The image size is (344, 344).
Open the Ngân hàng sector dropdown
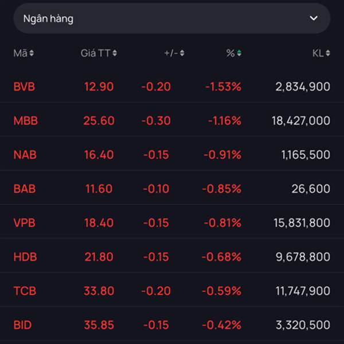click(172, 18)
